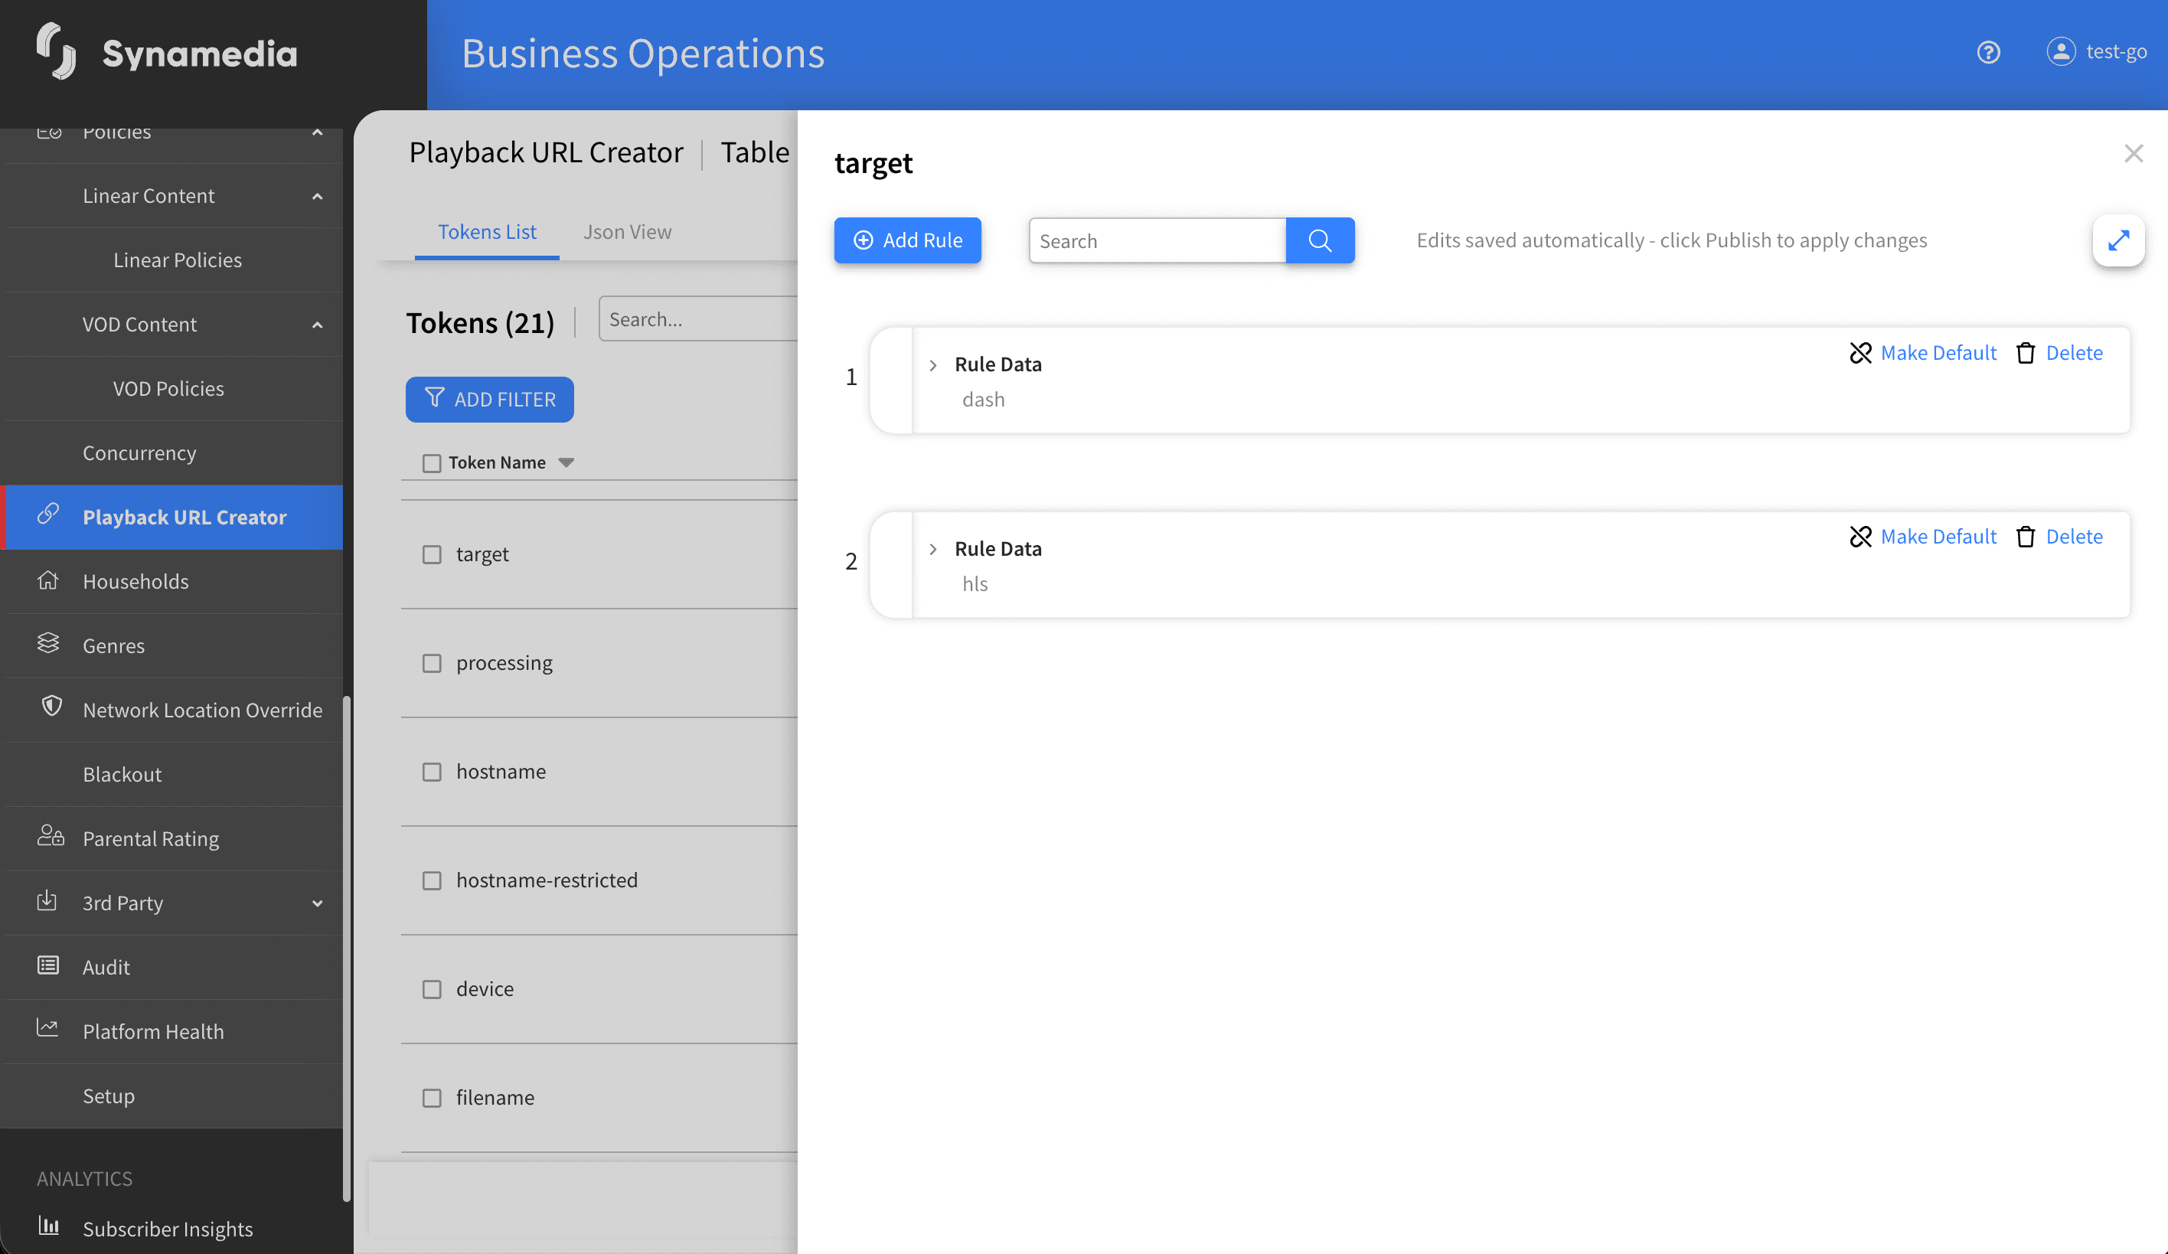Click Delete link for dash rule
Screen dimensions: 2168x1254
pos(2075,353)
